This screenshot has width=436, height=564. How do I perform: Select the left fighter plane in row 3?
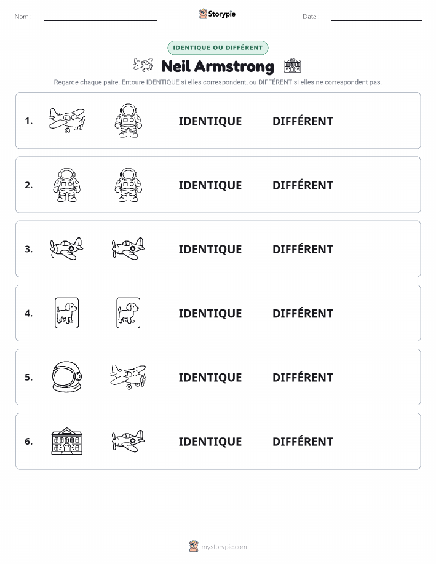[66, 248]
